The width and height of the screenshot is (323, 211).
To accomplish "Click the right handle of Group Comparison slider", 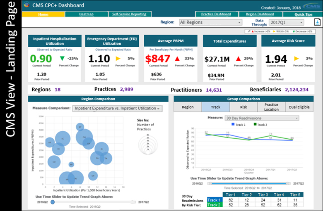I will click(288, 183).
